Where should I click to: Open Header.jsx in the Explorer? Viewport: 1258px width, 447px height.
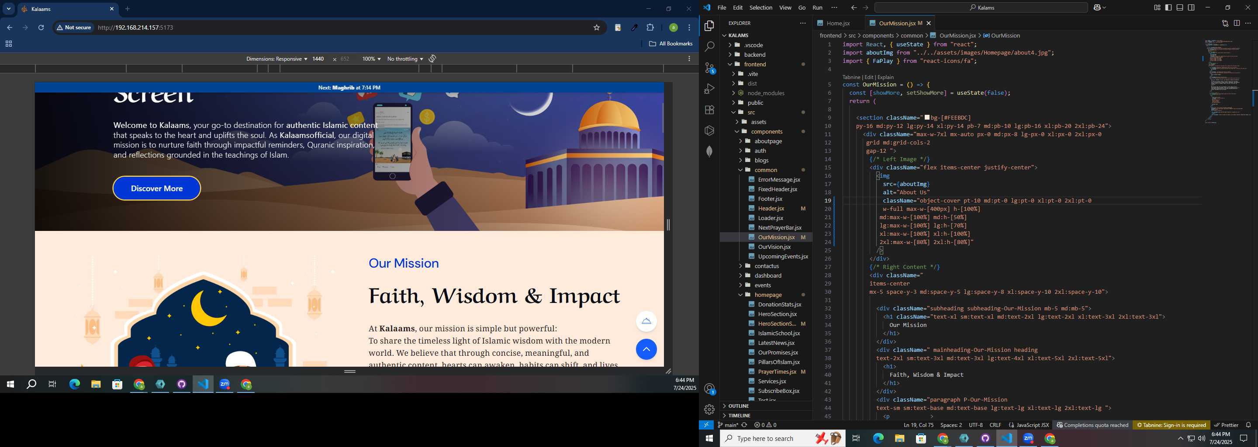point(771,208)
